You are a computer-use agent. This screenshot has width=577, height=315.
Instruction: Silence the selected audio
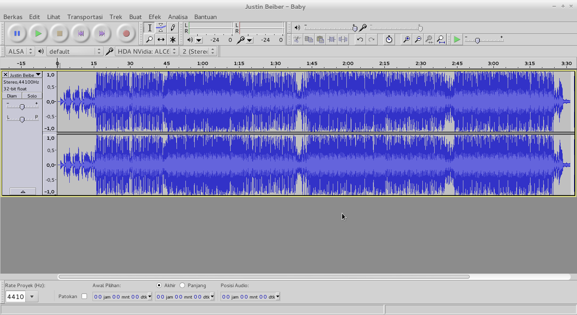(x=343, y=39)
